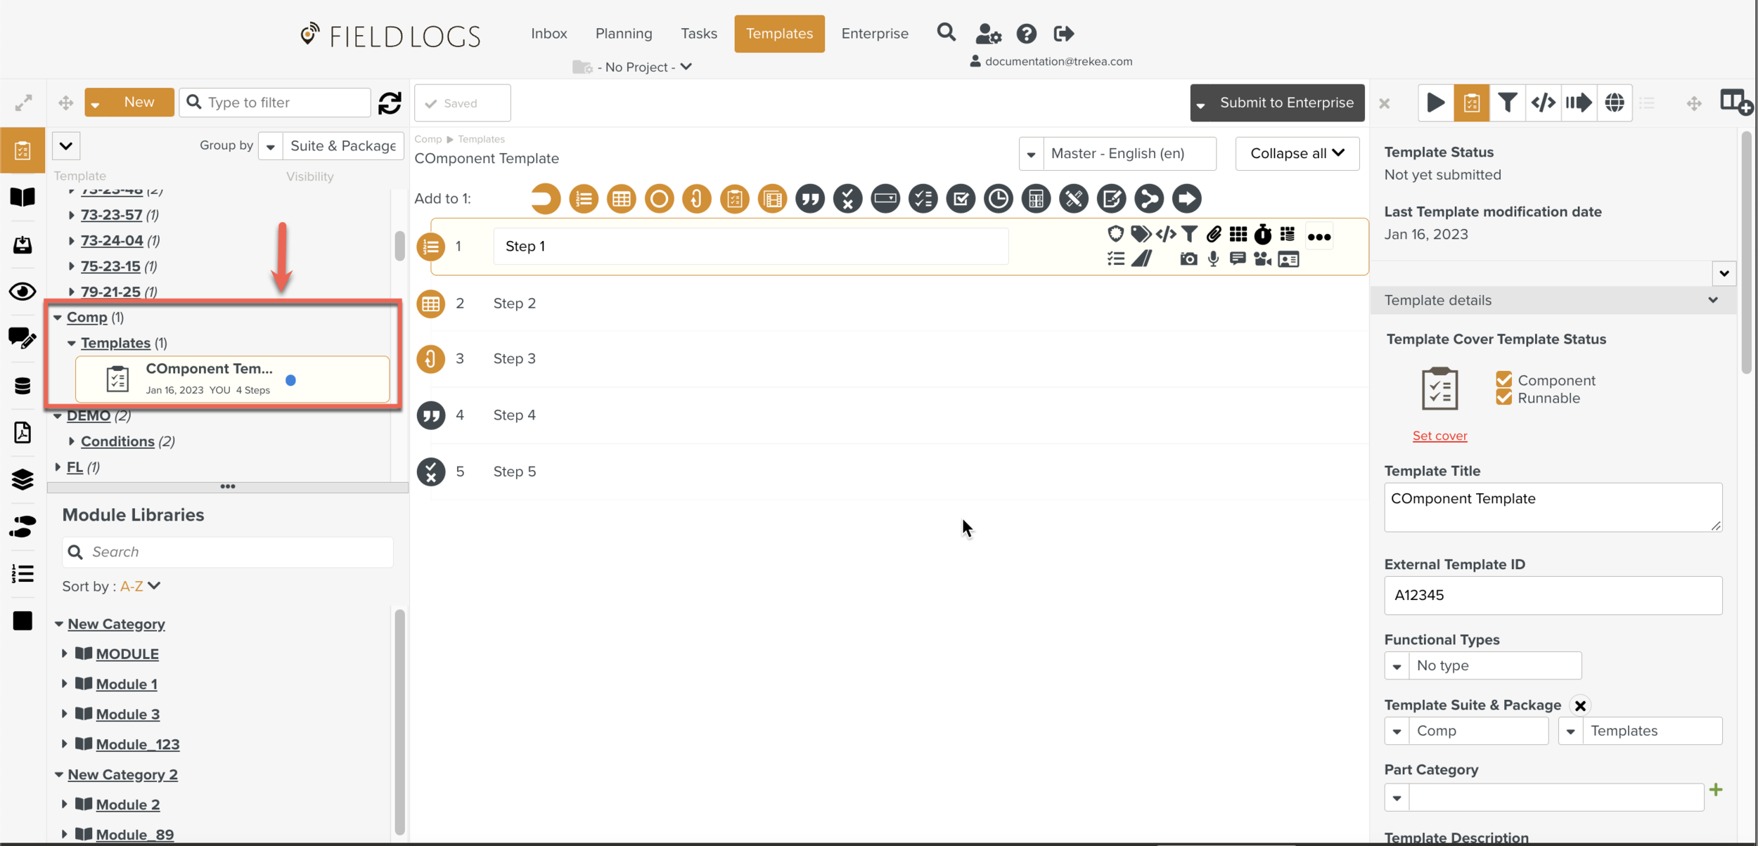This screenshot has width=1758, height=846.
Task: Expand the Module 1 library item
Action: click(65, 684)
